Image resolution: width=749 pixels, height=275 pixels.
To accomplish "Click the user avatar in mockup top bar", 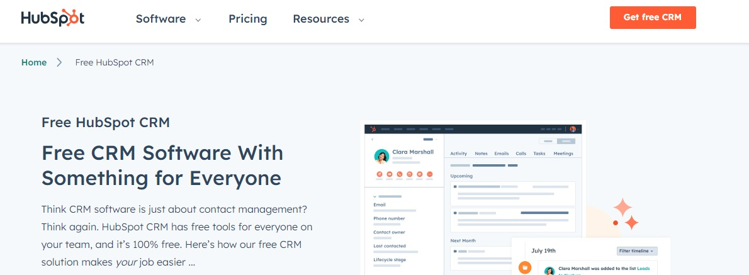I will point(573,128).
